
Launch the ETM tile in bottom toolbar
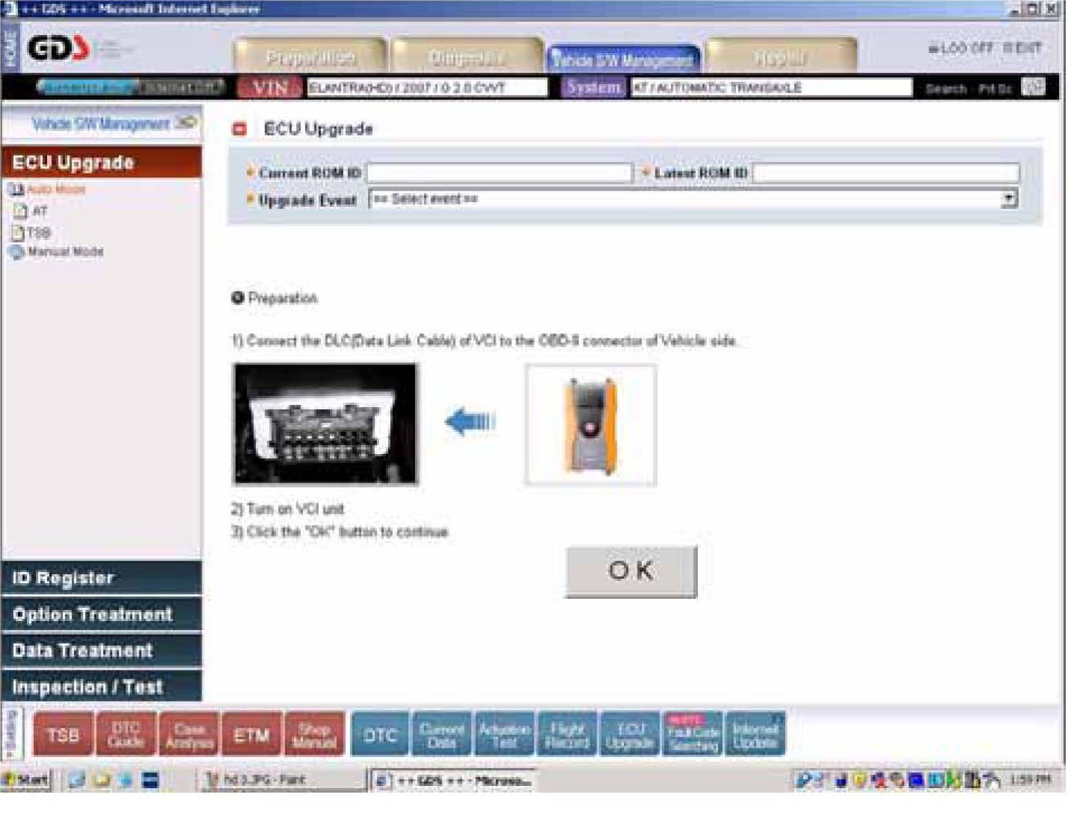click(x=252, y=734)
